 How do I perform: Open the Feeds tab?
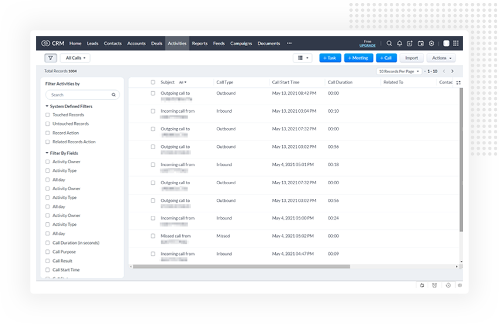[x=219, y=43]
